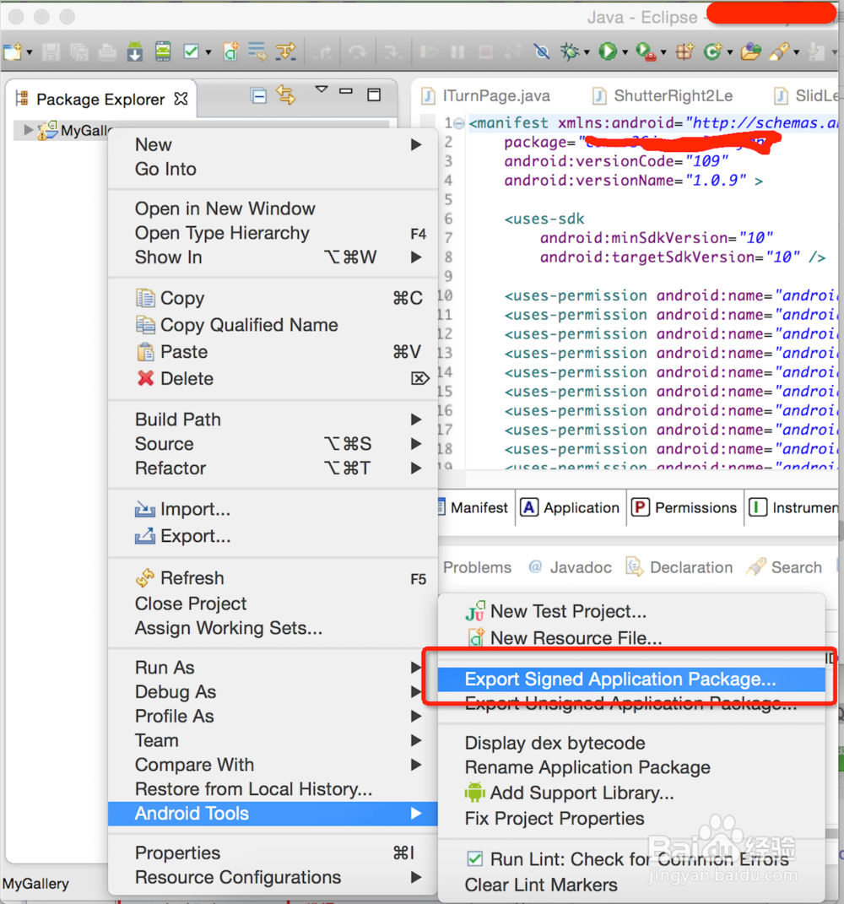Screen dimensions: 844x904
Task: Click the Skip All Breakpoints icon
Action: [x=542, y=51]
